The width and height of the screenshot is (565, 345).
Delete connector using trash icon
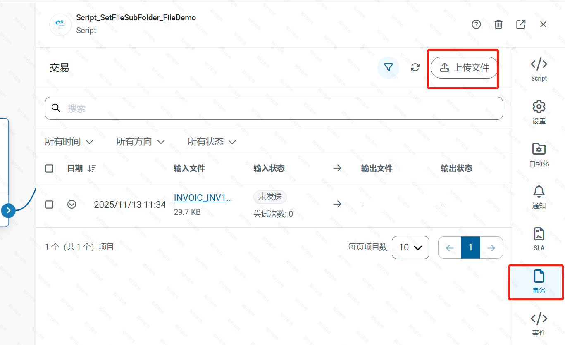click(498, 24)
